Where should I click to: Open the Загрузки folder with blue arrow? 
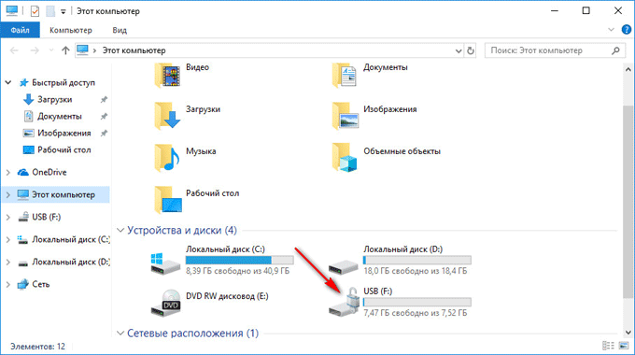click(x=167, y=116)
